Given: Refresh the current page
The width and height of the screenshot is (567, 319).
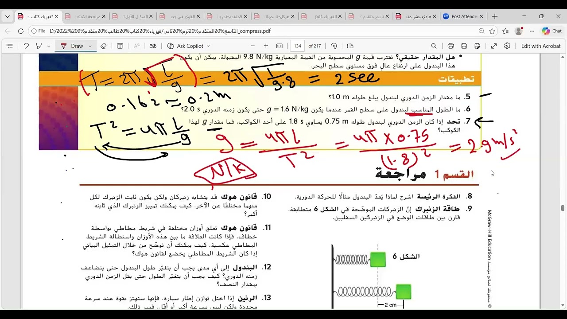Looking at the screenshot, I should pyautogui.click(x=20, y=31).
